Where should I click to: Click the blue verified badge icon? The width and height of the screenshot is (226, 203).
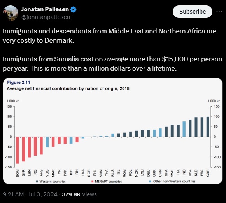coord(73,9)
